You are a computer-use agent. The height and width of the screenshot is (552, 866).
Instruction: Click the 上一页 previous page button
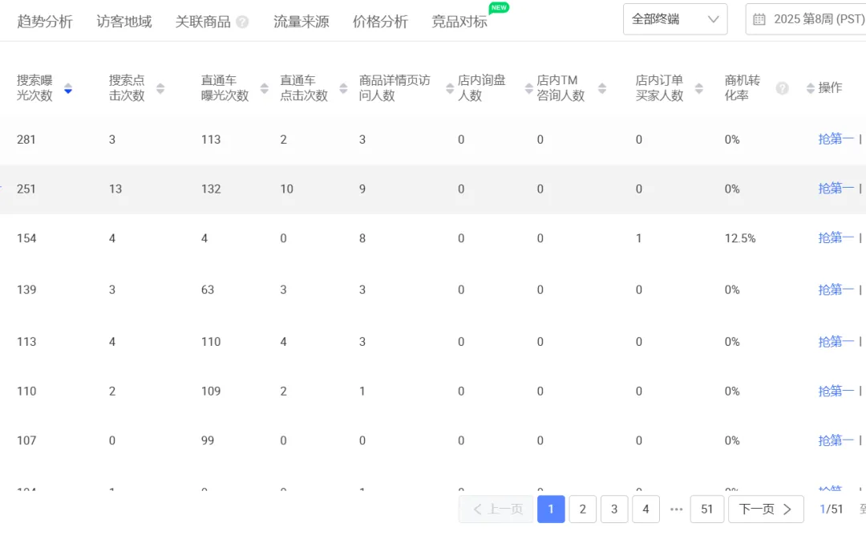click(x=496, y=509)
